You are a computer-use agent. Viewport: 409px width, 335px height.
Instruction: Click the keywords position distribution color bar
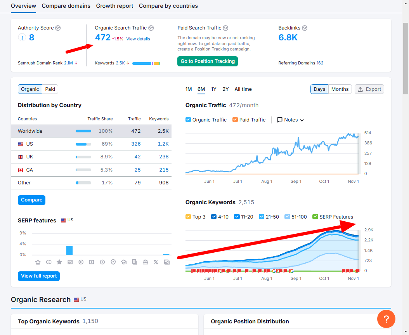[x=146, y=63]
